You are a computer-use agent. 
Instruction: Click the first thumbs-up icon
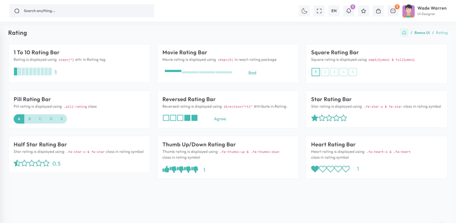tap(166, 170)
